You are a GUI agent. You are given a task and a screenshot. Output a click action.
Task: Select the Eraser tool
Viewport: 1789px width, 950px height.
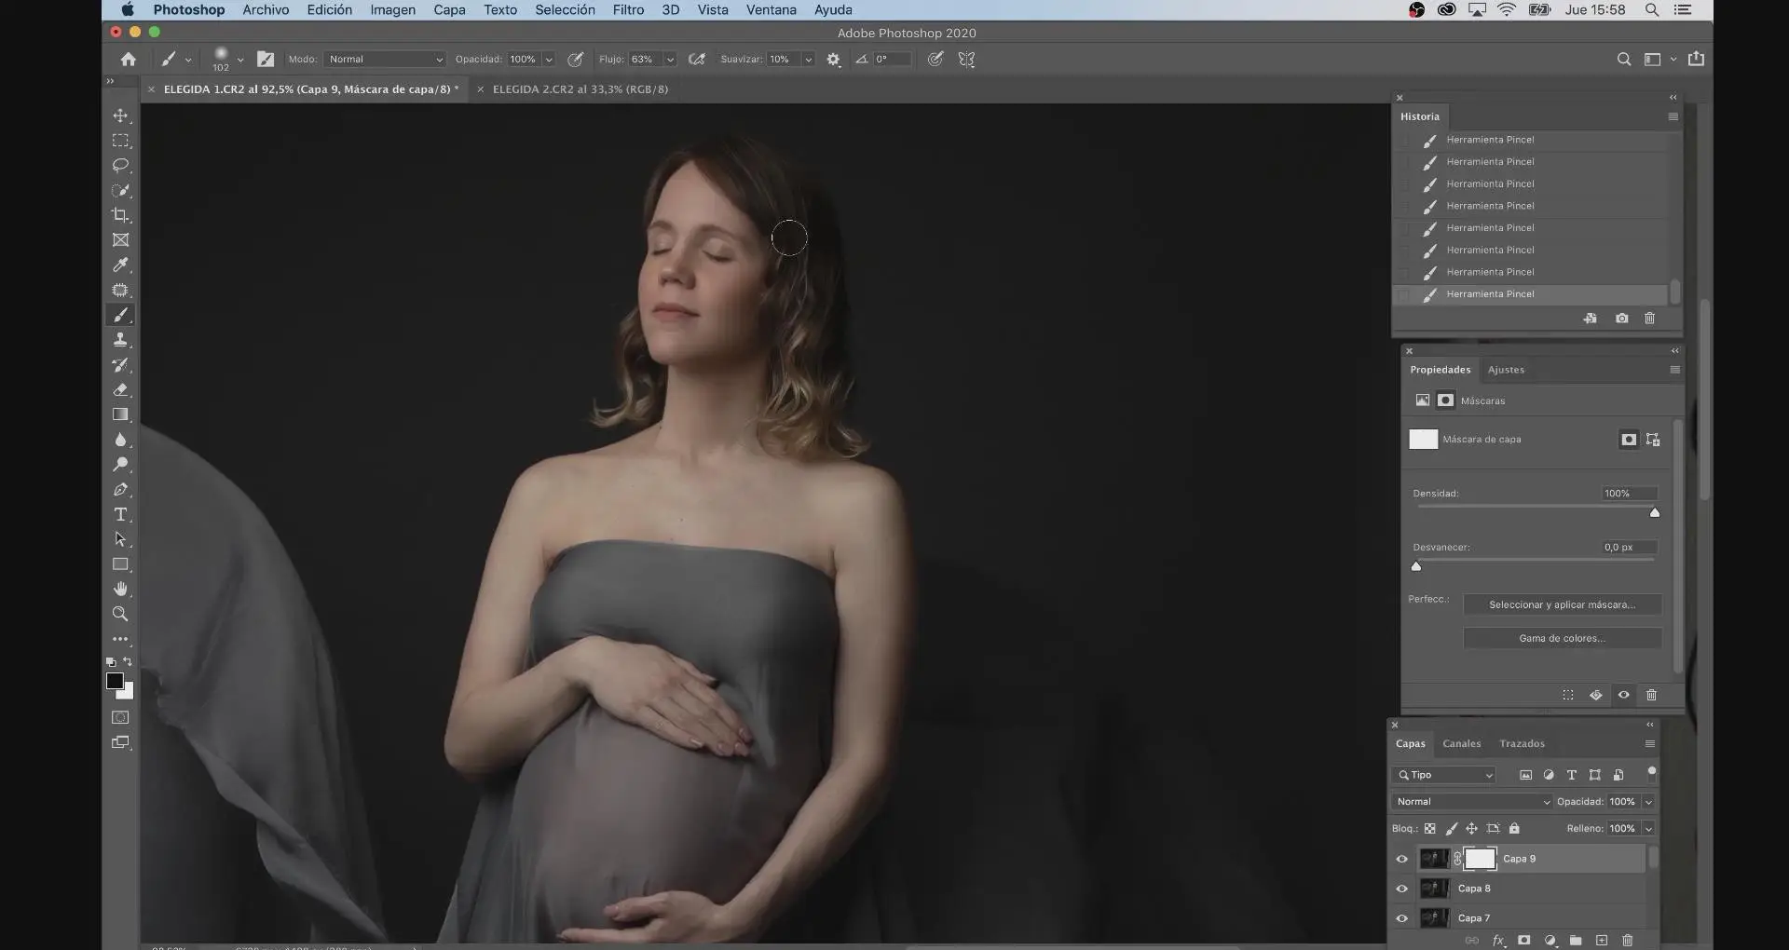120,390
